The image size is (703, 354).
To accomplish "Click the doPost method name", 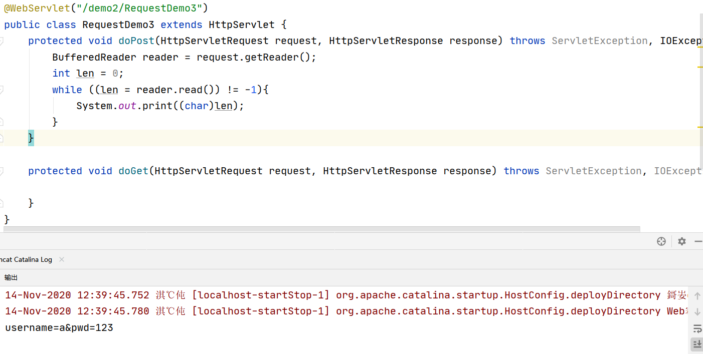I will 136,41.
